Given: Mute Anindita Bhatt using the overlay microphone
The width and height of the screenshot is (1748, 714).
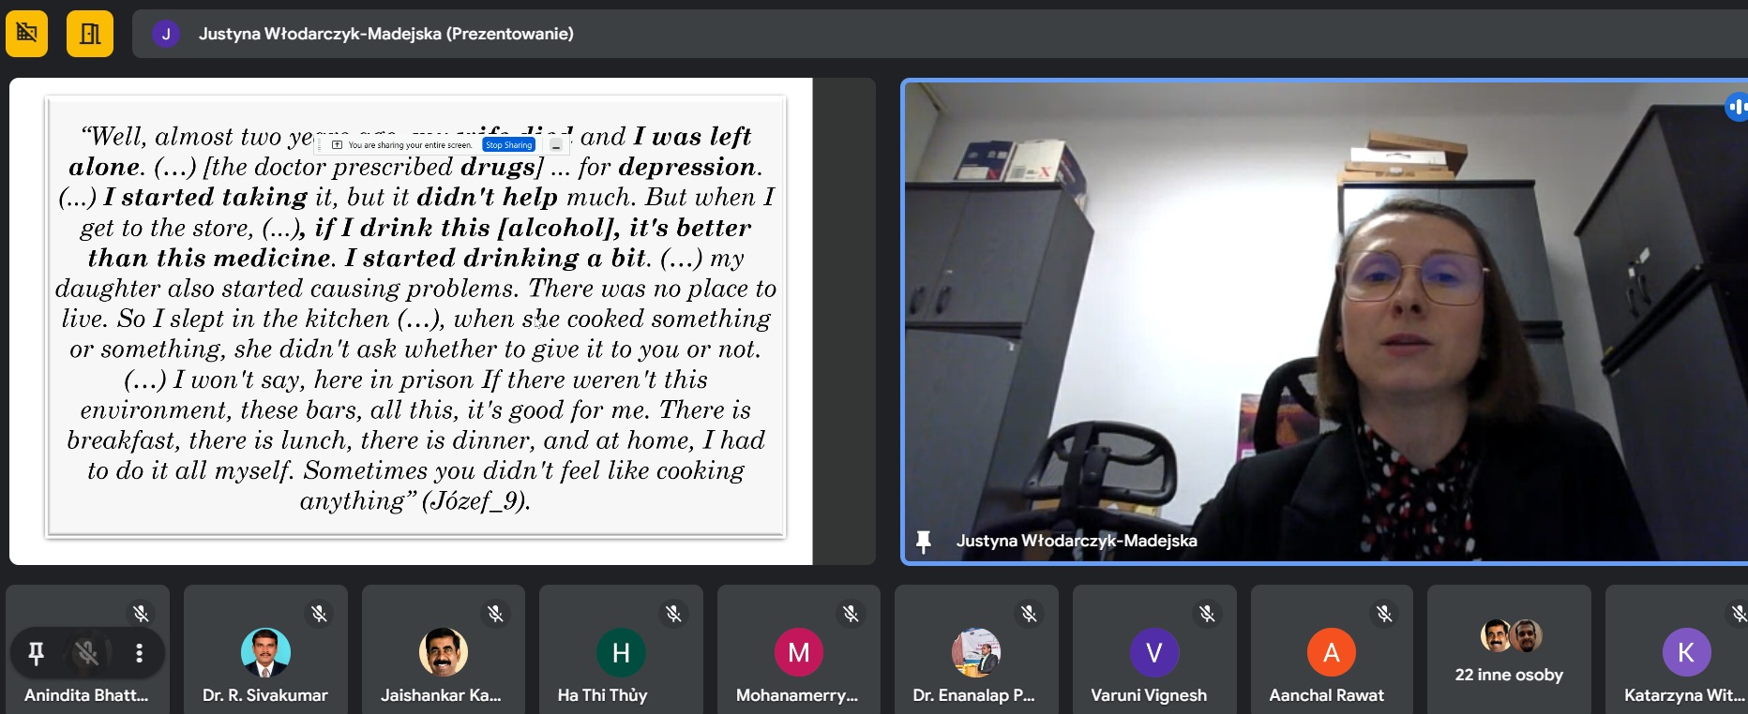Looking at the screenshot, I should (87, 653).
